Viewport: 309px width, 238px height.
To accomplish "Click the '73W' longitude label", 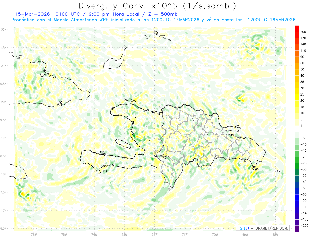I will 124,234.
